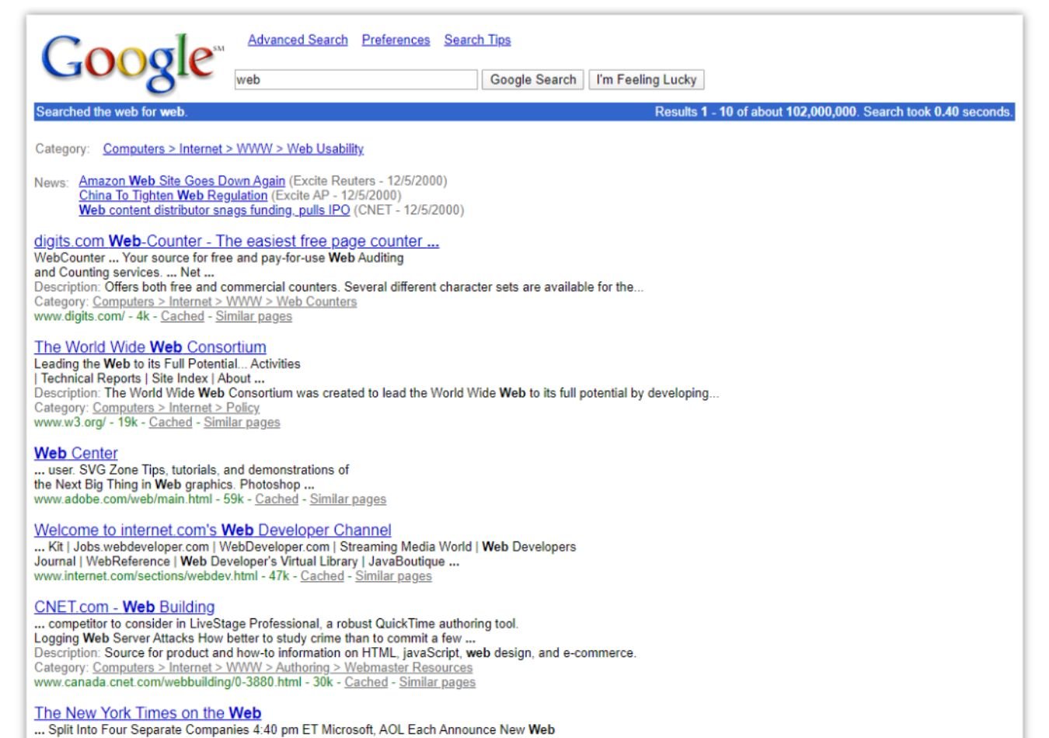
Task: Open 'Web content distributor snags funding' news
Action: tap(214, 210)
